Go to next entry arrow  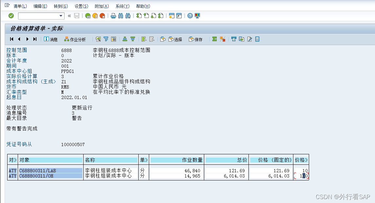[x=28, y=39]
